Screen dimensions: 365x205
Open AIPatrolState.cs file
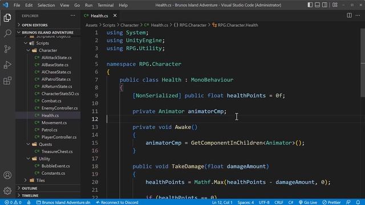(56, 79)
